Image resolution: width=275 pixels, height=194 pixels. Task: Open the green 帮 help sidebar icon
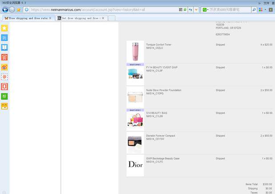pyautogui.click(x=4, y=96)
